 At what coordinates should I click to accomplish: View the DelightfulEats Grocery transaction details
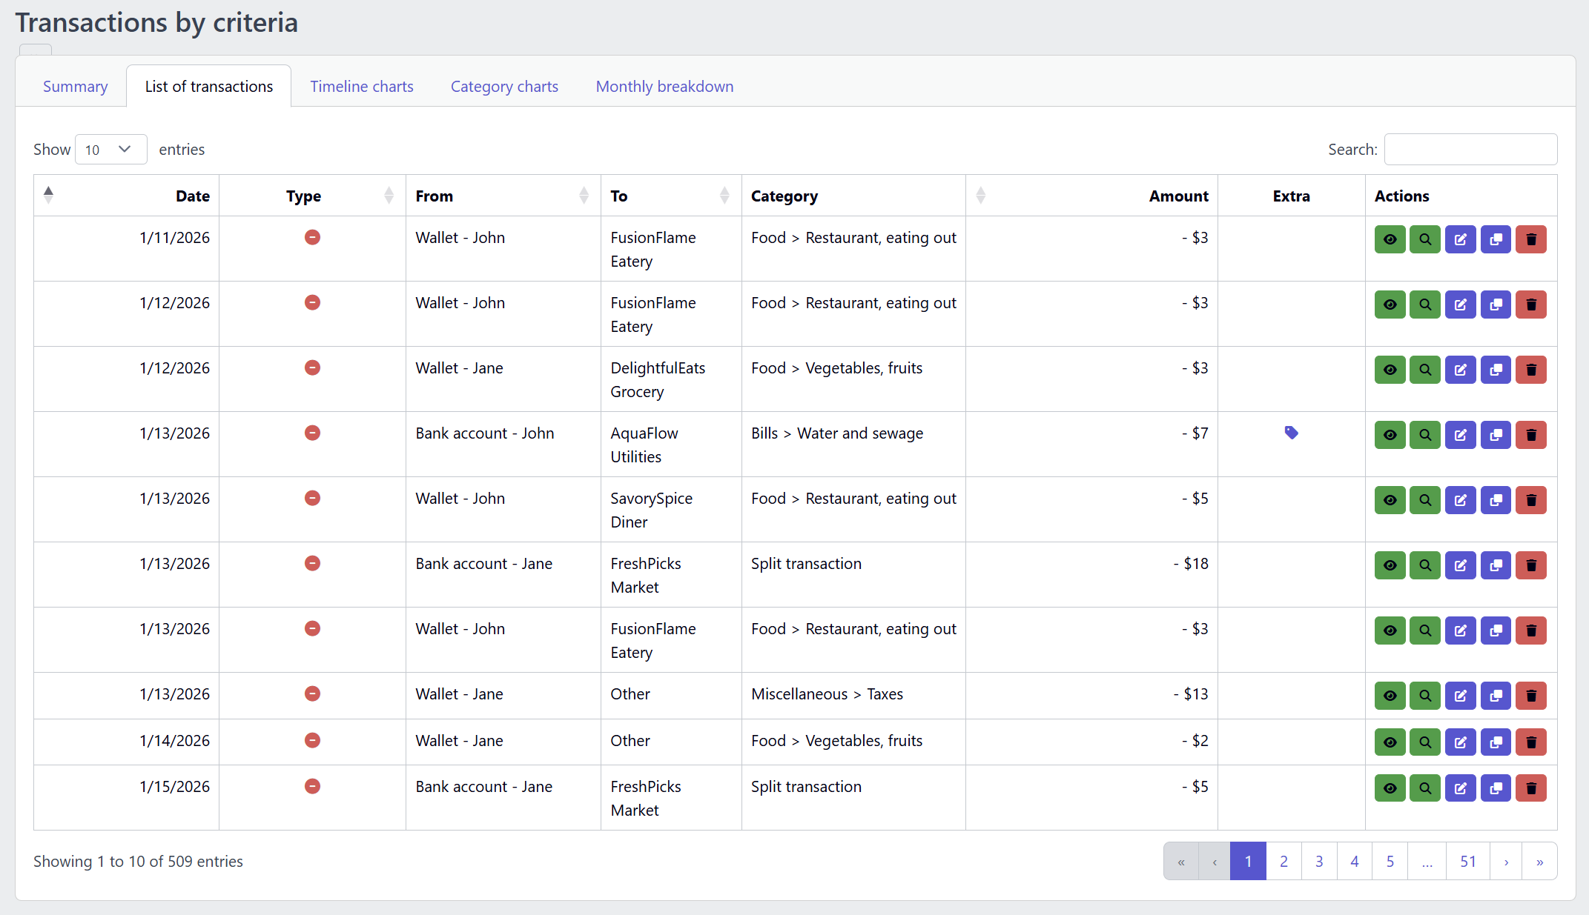(x=1390, y=370)
